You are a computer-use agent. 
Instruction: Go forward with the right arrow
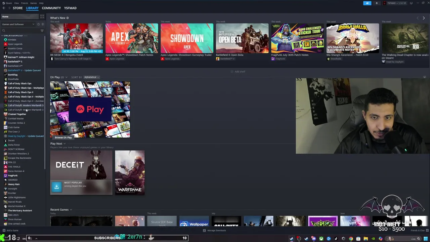[9, 8]
